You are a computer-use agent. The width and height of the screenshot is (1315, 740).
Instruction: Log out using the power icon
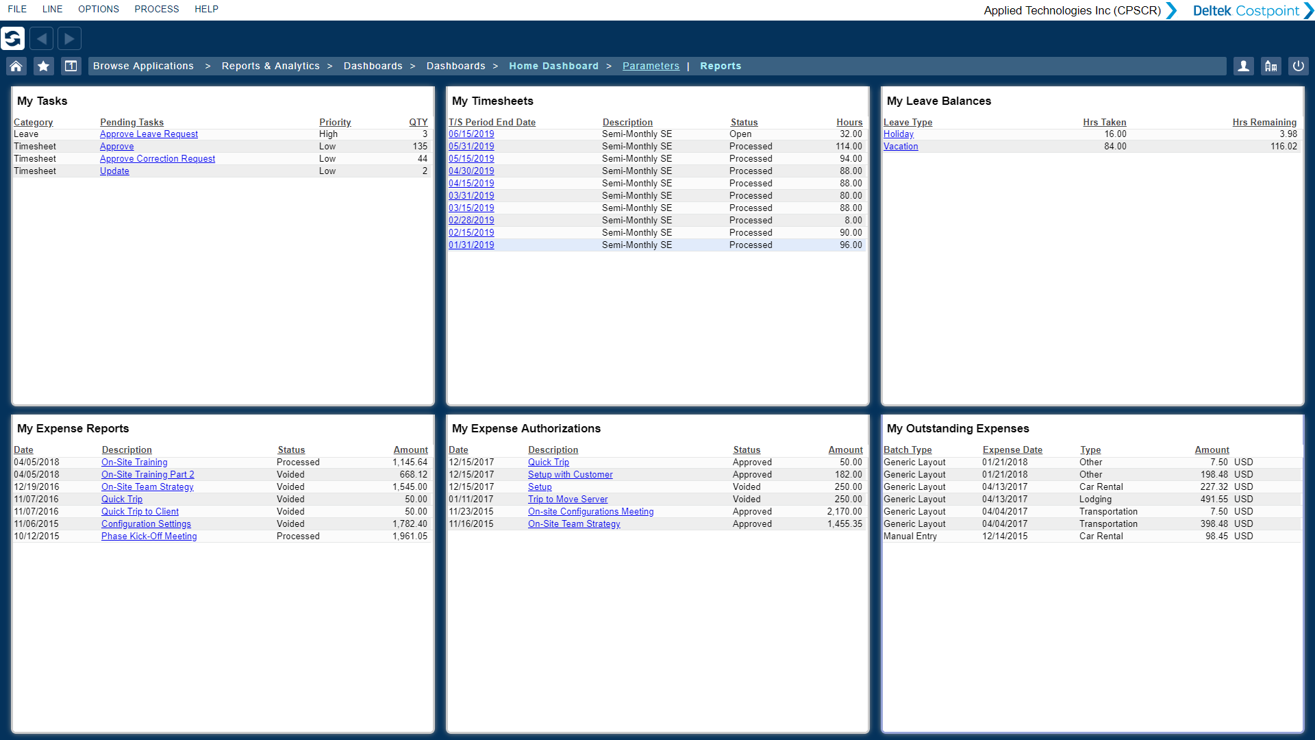pos(1299,66)
